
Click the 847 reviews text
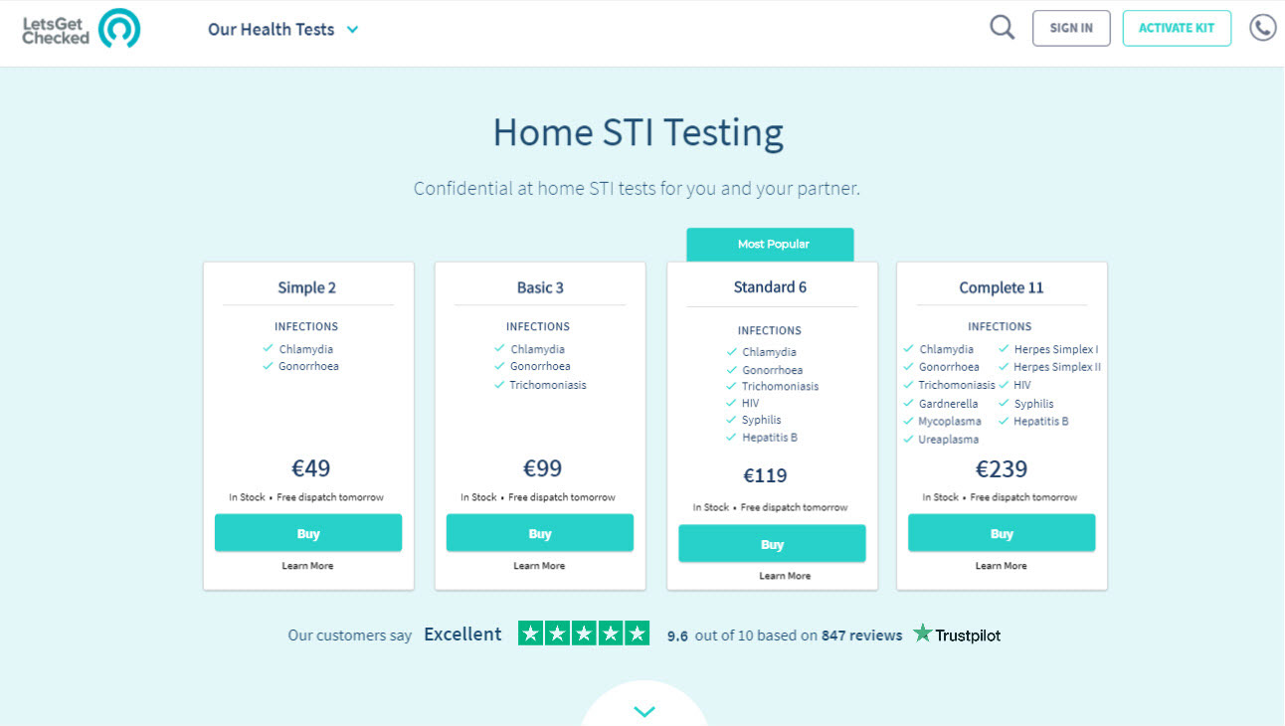pyautogui.click(x=862, y=635)
